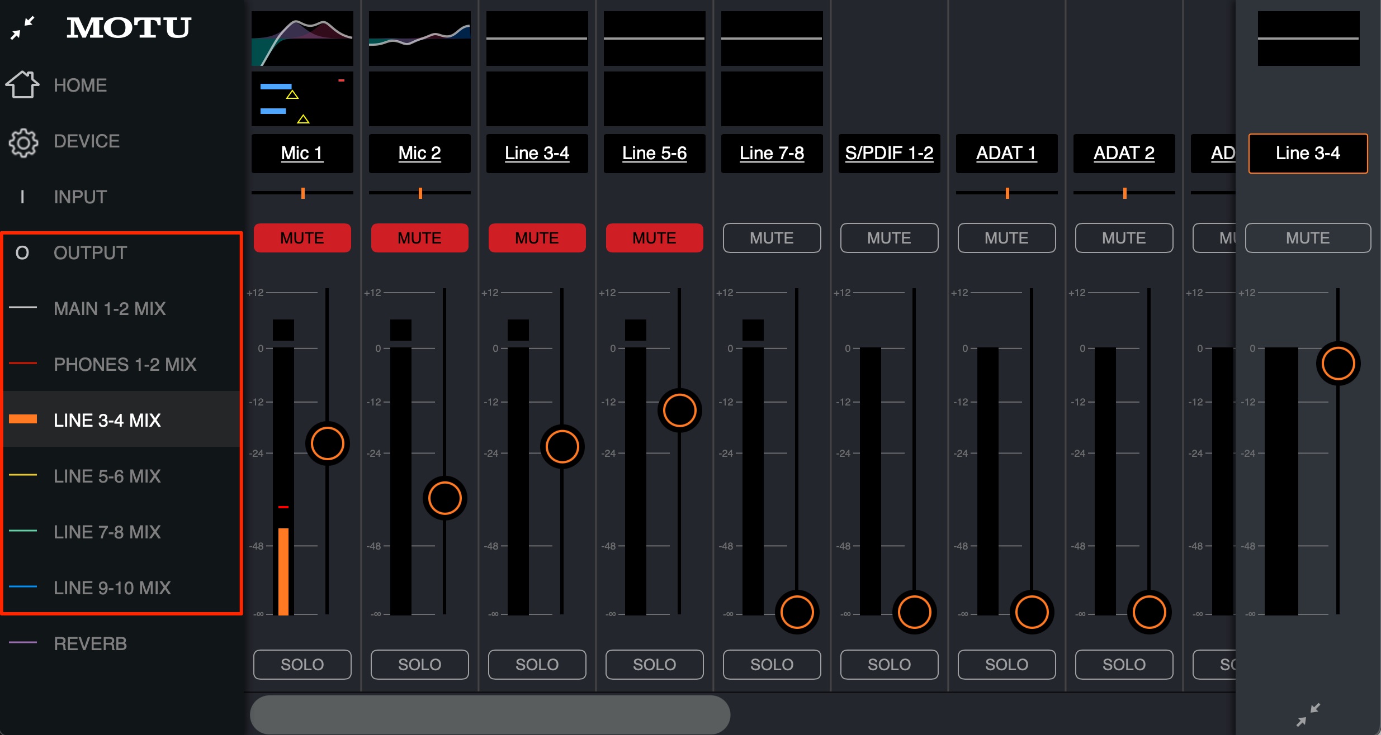The width and height of the screenshot is (1381, 735).
Task: Click the horizontal mixer scrollbar
Action: 490,714
